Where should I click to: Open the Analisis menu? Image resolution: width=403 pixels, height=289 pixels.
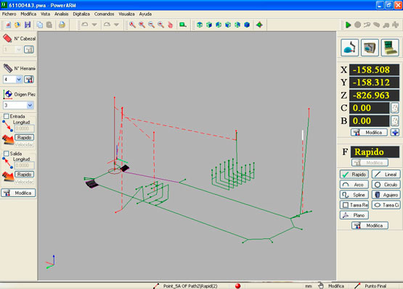pos(62,14)
